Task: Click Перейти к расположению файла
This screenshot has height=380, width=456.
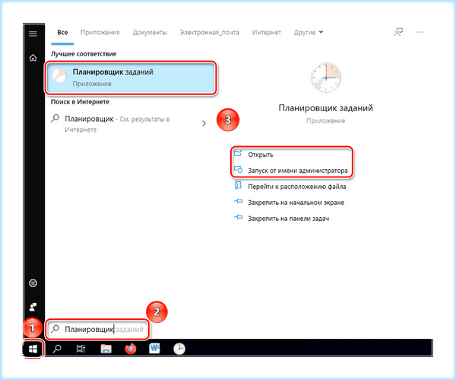Action: pos(290,187)
